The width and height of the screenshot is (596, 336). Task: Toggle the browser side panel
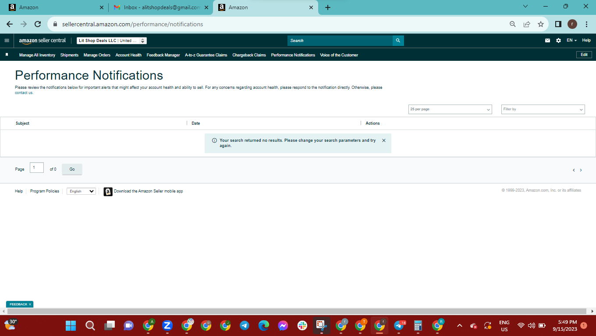point(558,24)
